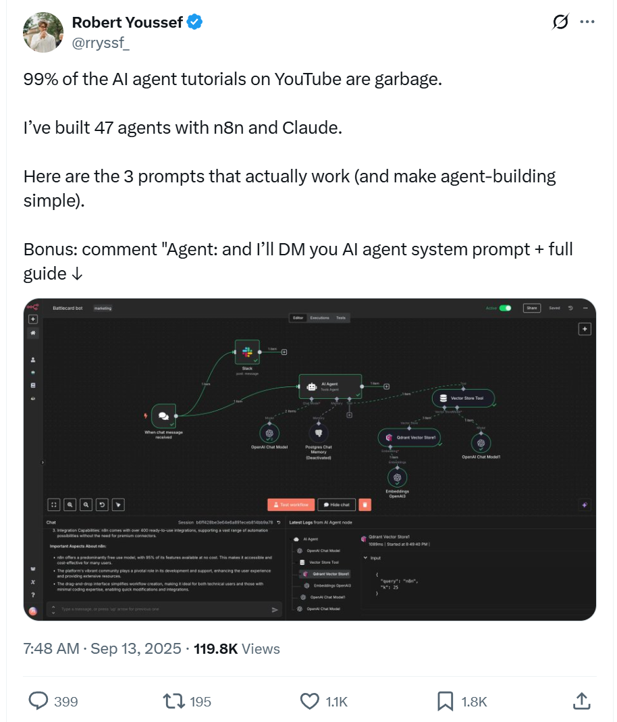Collapse the Input section in Latest Logs
The width and height of the screenshot is (617, 722).
pos(365,557)
